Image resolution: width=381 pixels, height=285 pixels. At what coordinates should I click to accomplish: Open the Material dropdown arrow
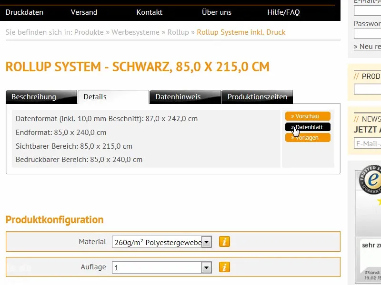pos(207,242)
